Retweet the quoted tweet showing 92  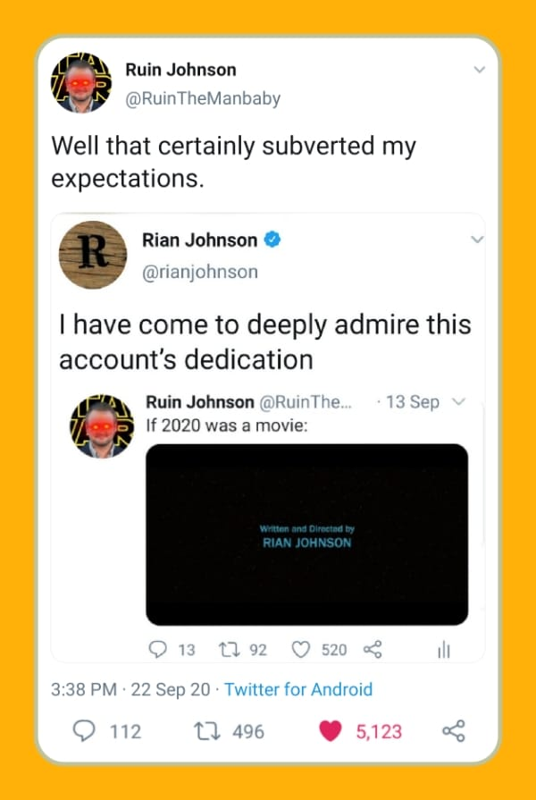pos(226,650)
